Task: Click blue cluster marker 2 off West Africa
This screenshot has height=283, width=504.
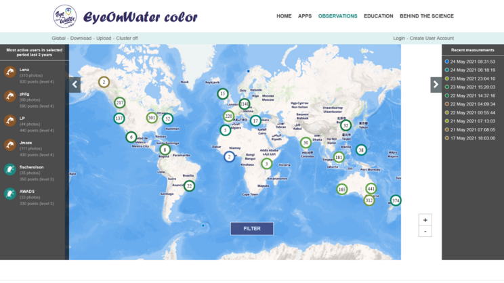Action: [x=229, y=157]
